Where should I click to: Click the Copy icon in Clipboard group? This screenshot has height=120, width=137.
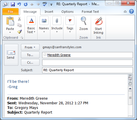click(19, 25)
